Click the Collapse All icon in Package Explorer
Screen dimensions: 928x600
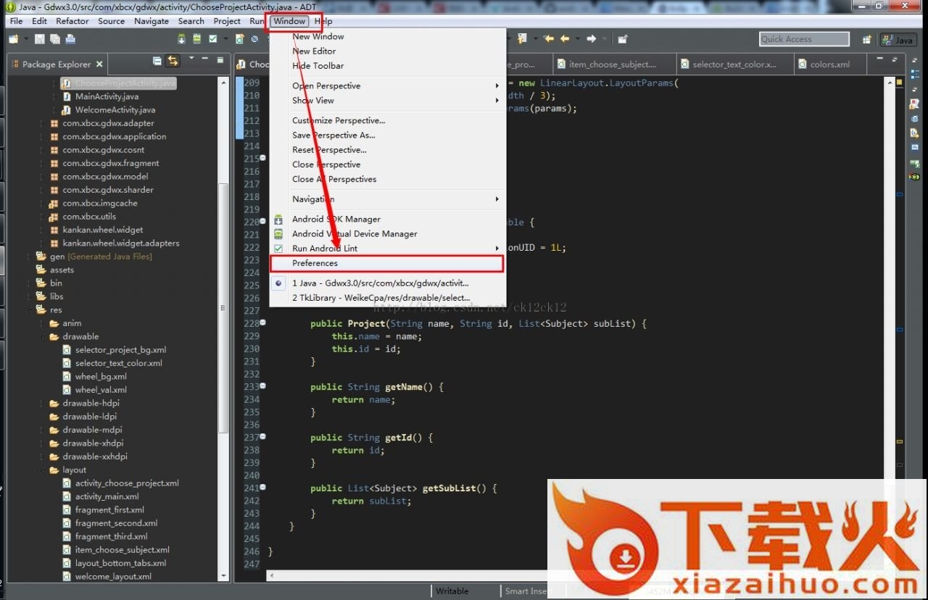(x=157, y=61)
